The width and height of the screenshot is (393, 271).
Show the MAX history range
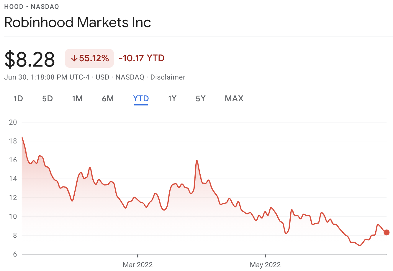[x=234, y=98]
